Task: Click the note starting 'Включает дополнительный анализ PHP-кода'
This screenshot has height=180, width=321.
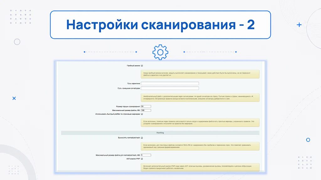Action: 200,167
